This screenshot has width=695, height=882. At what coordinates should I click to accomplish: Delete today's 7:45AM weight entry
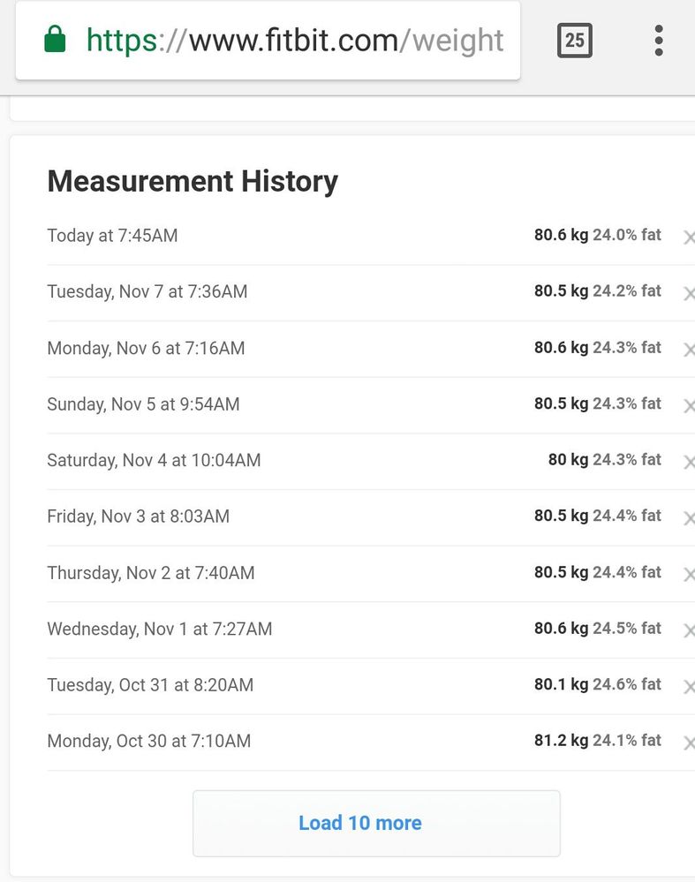688,237
